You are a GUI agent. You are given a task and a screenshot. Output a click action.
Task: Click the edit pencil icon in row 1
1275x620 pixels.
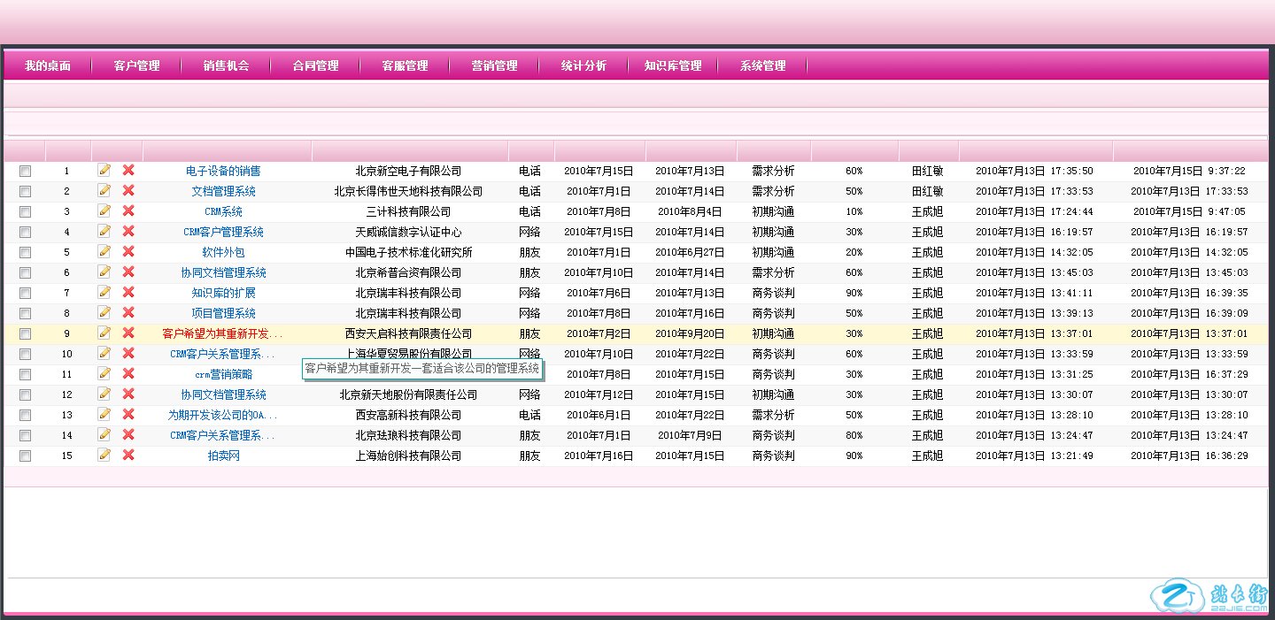click(x=104, y=170)
